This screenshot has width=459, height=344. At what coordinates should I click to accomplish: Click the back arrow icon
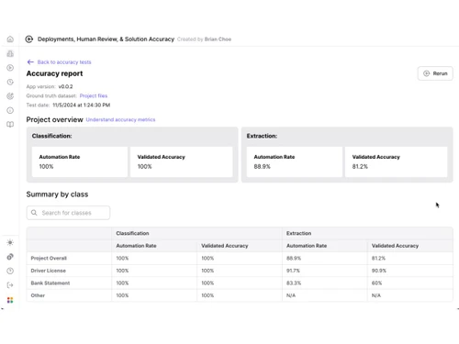(x=30, y=62)
